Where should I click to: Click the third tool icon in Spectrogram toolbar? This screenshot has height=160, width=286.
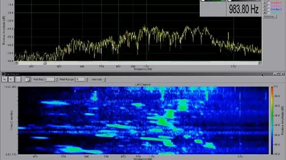18,79
